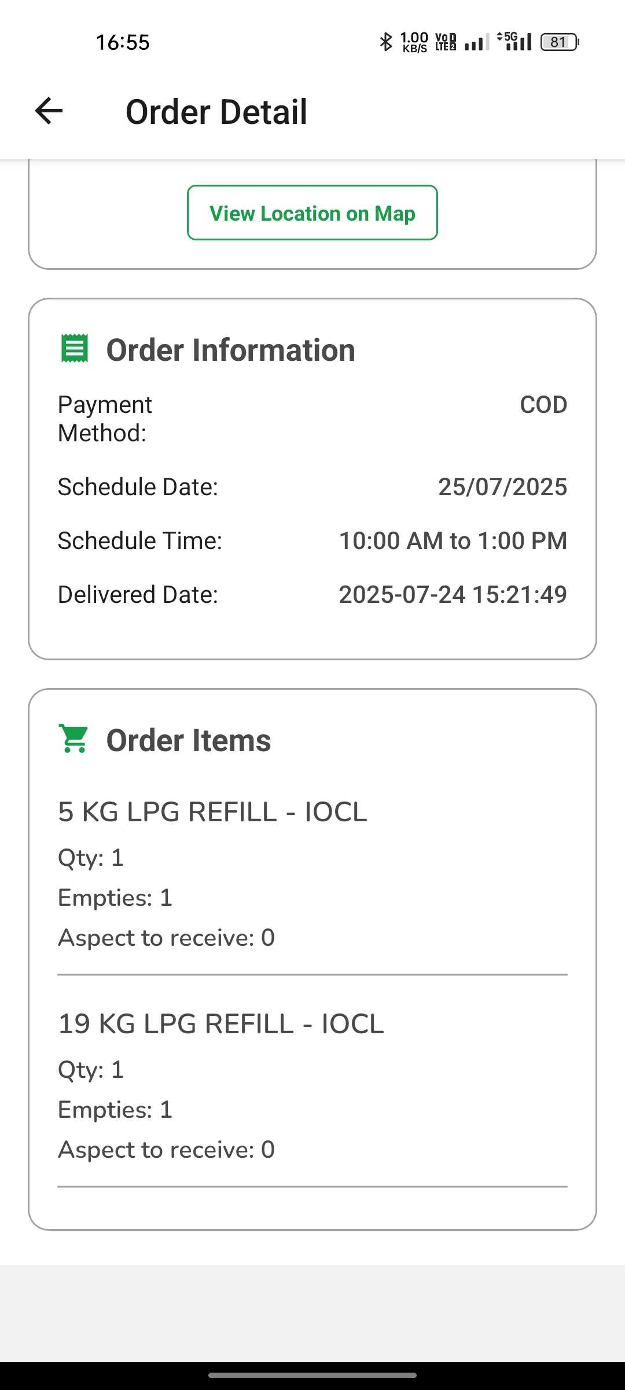
Task: Tap the 16:55 clock in status bar
Action: pos(123,42)
